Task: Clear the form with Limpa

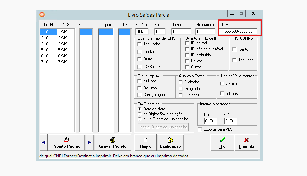Action: (x=145, y=142)
